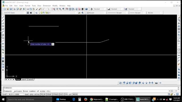
Task: Click the Cut scissors icon
Action: pos(28,9)
